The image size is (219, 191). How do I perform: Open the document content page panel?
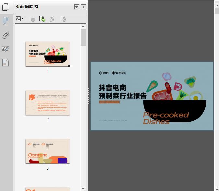(6, 62)
